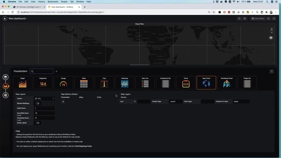Open the General settings tab in sidebar
The width and height of the screenshot is (281, 158).
(6, 95)
